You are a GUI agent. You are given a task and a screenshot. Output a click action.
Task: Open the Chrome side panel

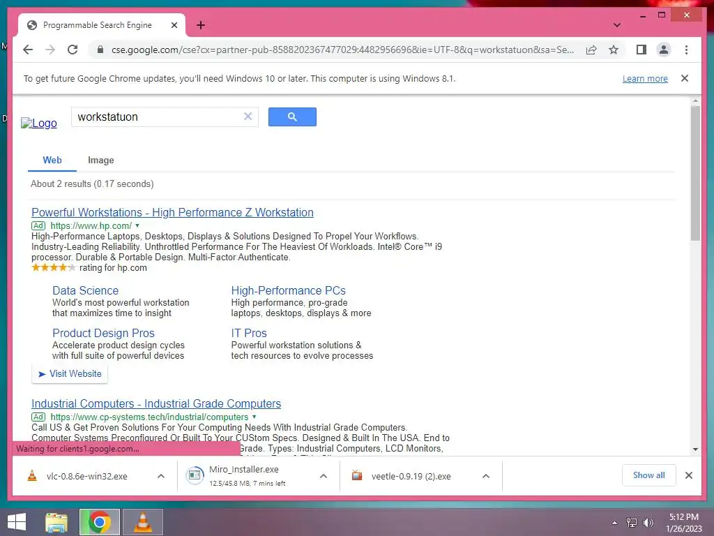(x=641, y=50)
